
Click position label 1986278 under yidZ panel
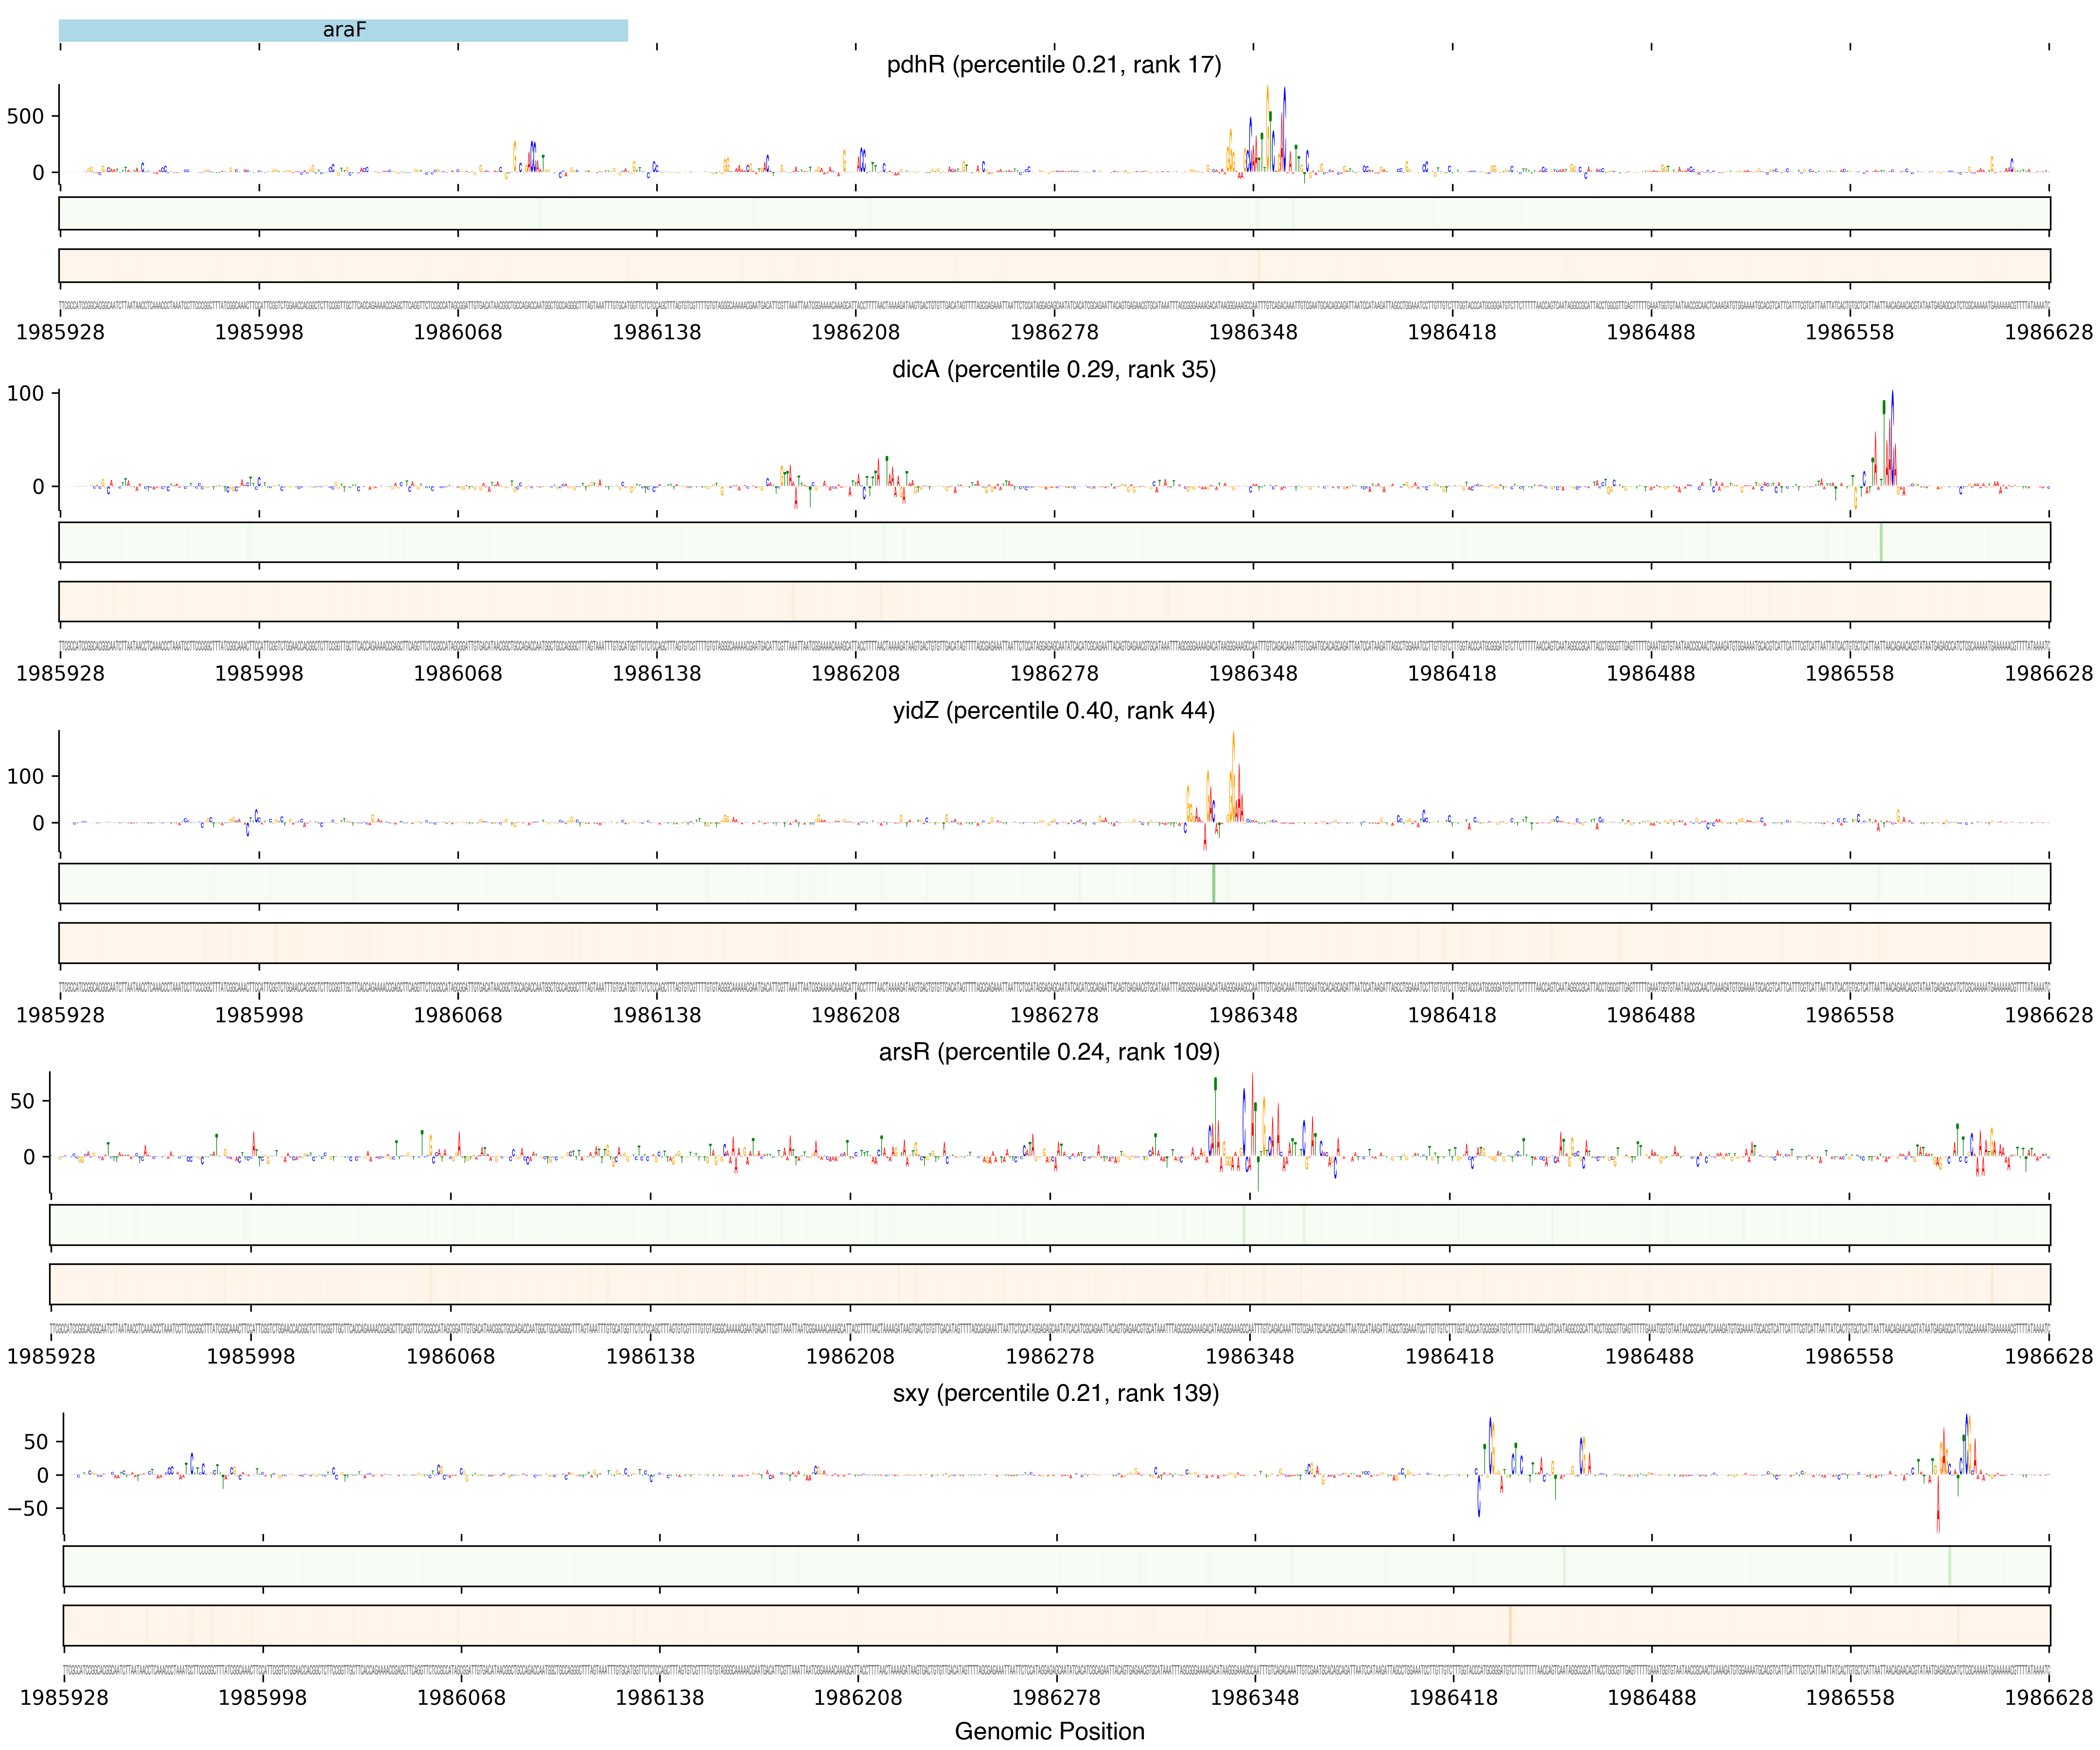click(x=1054, y=1015)
